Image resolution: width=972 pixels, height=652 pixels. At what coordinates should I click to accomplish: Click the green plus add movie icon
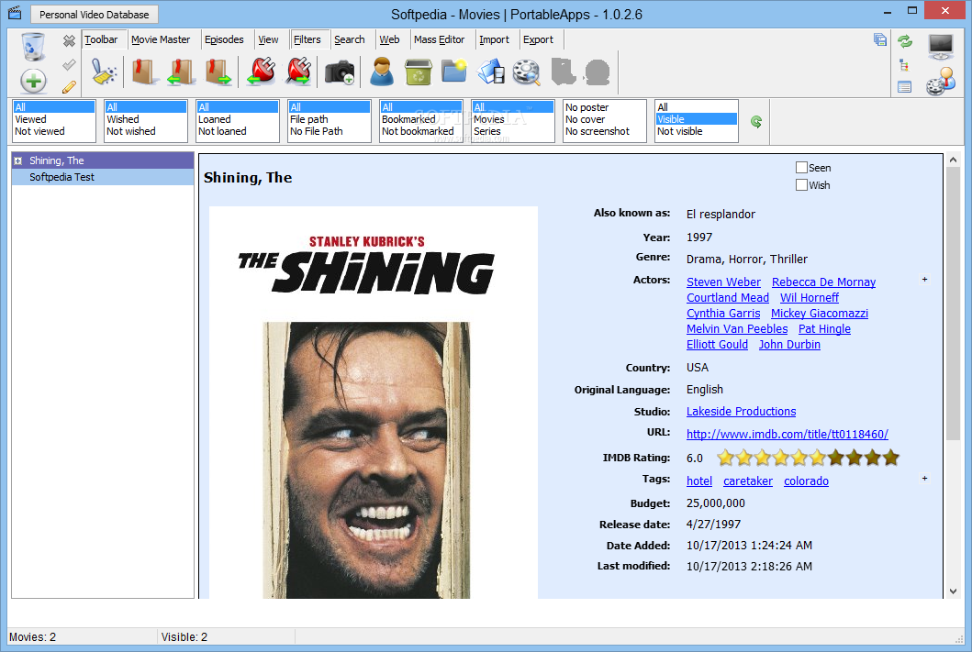point(33,81)
